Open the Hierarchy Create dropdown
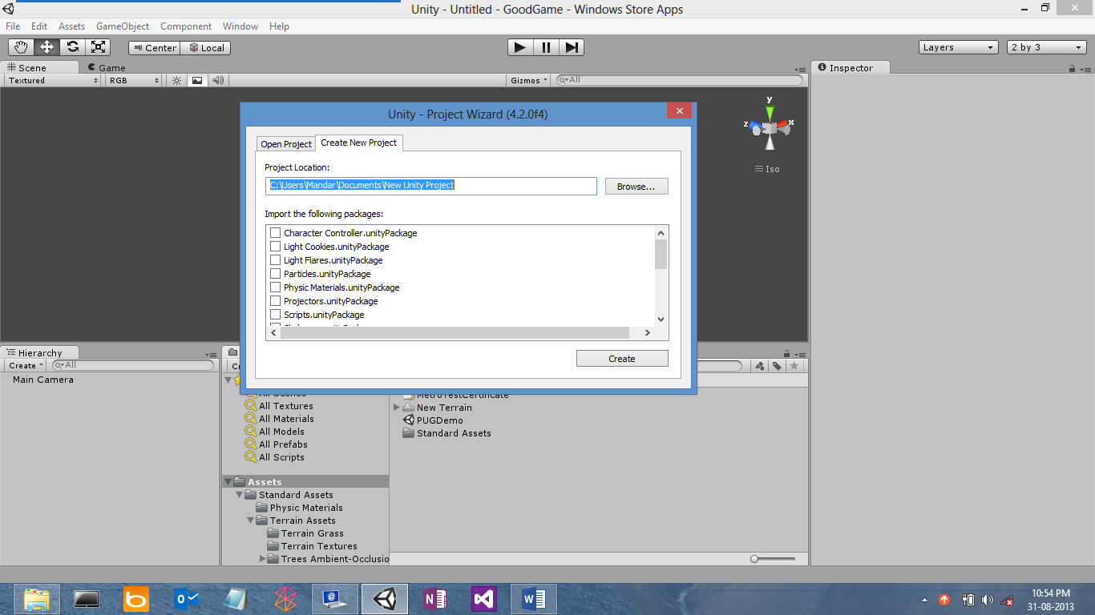The width and height of the screenshot is (1095, 615). coord(26,365)
